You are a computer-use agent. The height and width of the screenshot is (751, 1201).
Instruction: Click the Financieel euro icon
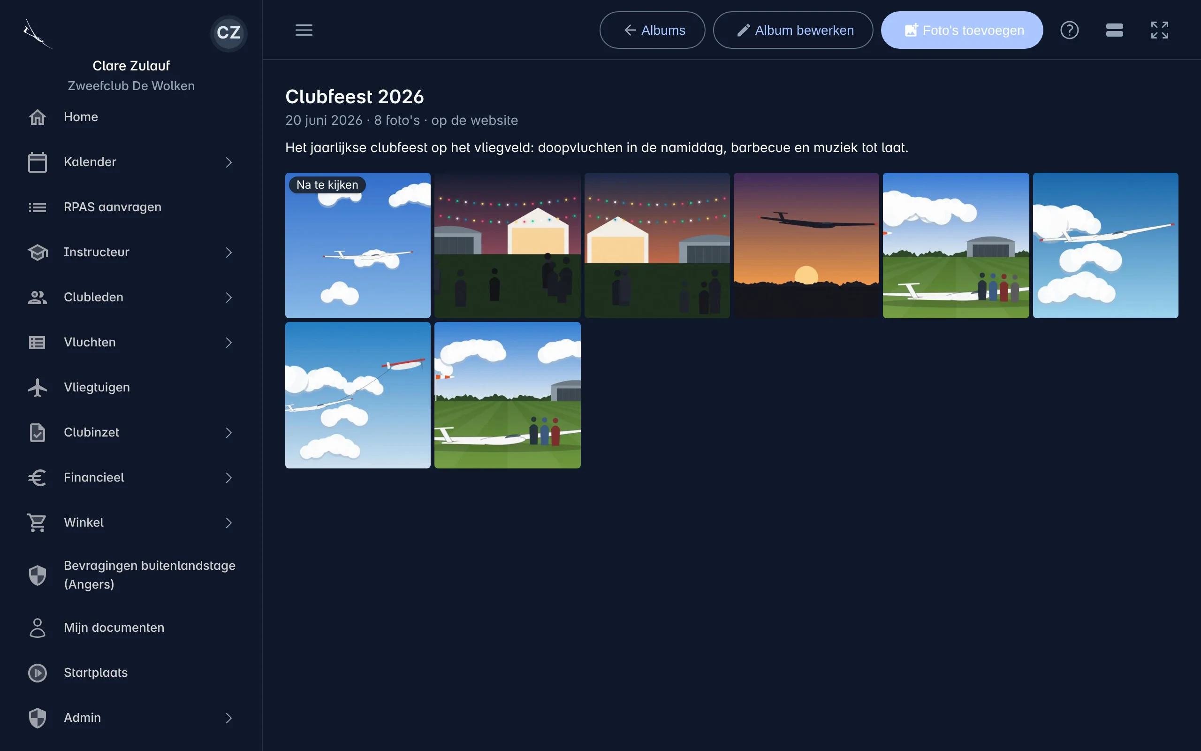(x=37, y=477)
